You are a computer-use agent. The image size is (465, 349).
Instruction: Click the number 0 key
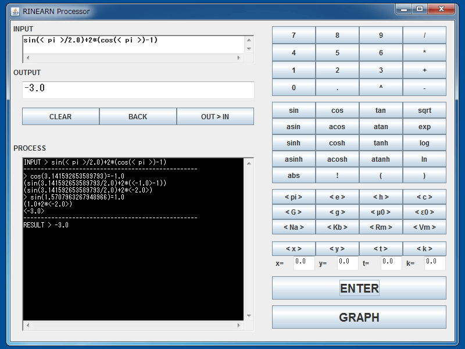click(294, 88)
